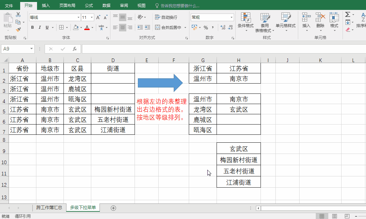Screen dimensions: 366x219
Task: Decrease indent in alignment group
Action: click(x=140, y=27)
